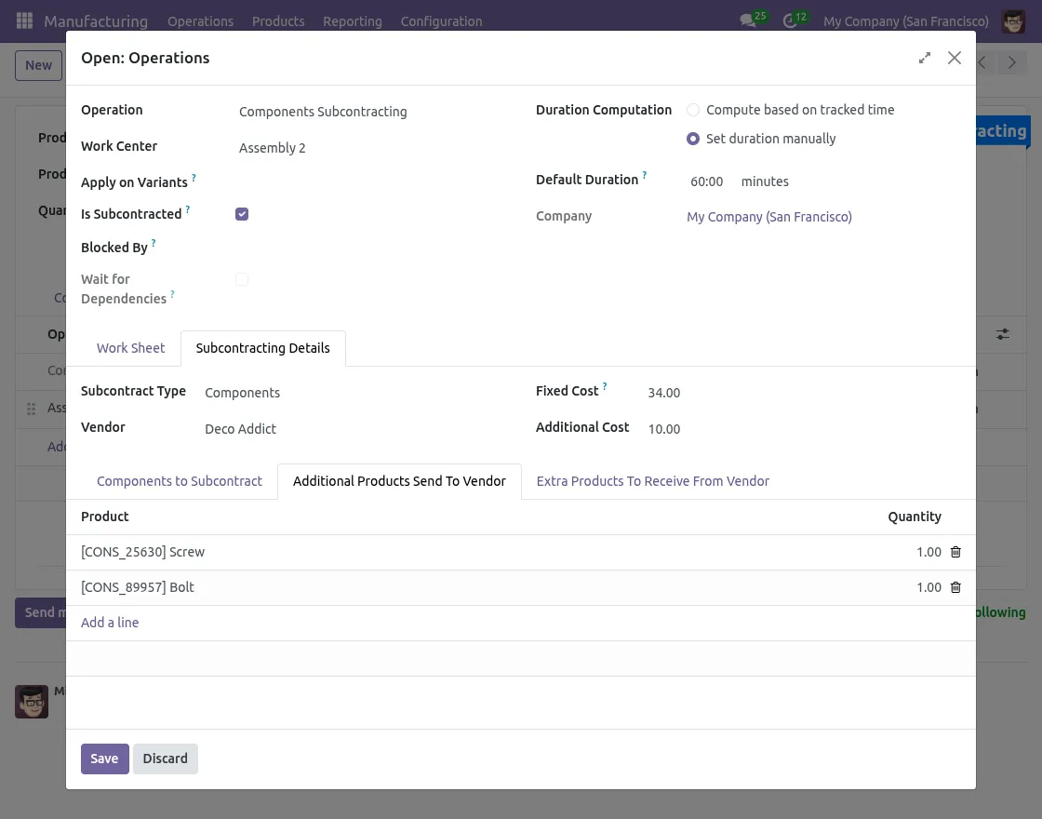Open the Work Center field
The width and height of the screenshot is (1042, 819).
click(x=273, y=147)
